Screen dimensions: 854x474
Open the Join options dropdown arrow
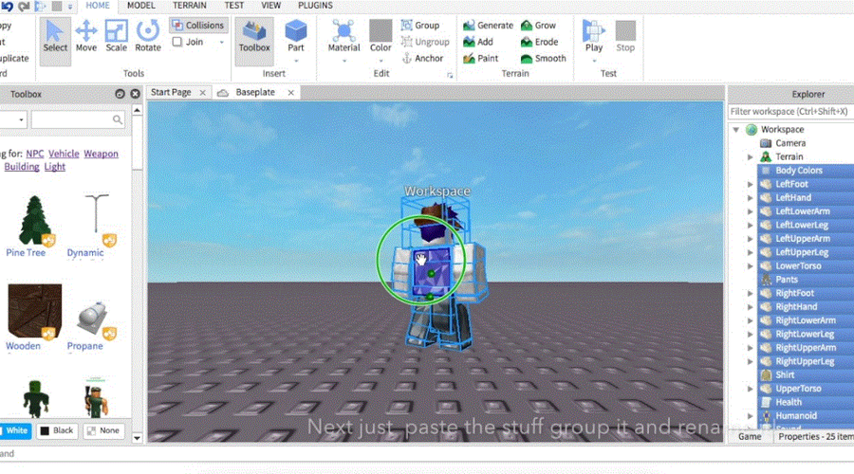[222, 42]
